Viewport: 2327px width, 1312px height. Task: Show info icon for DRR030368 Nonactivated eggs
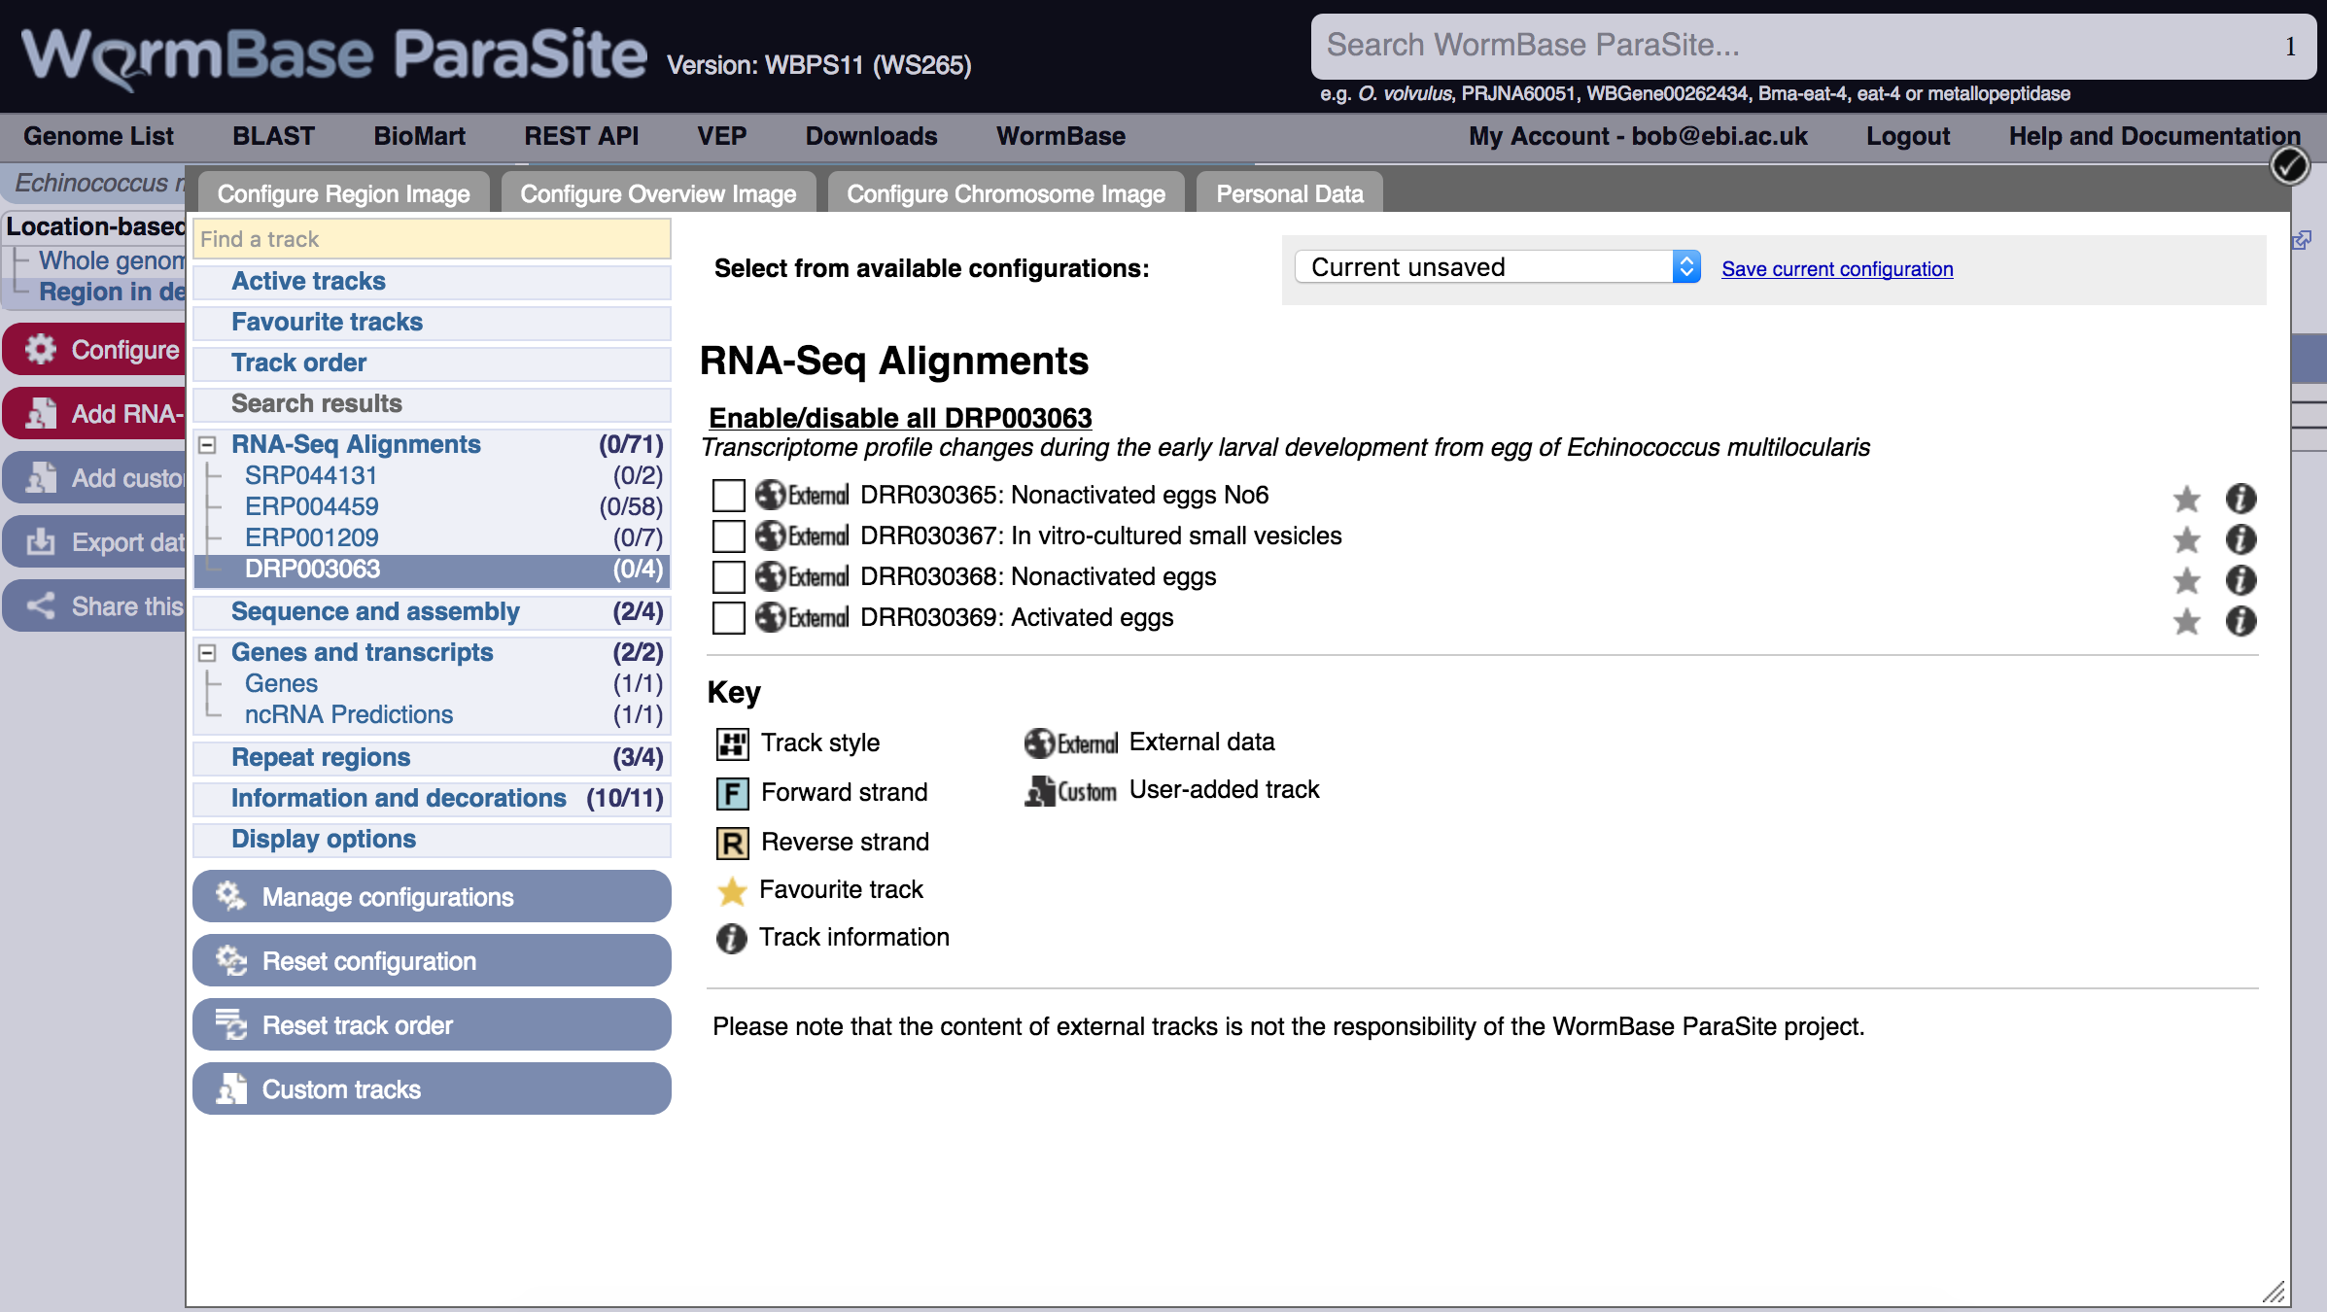[x=2240, y=580]
